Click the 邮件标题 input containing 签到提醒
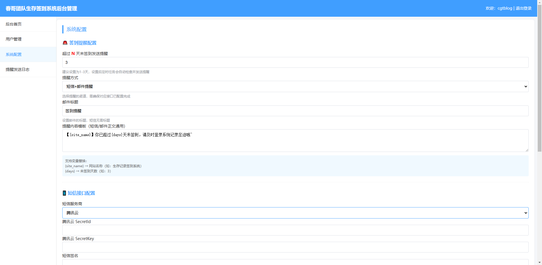Screen dimensions: 542x265 295,111
